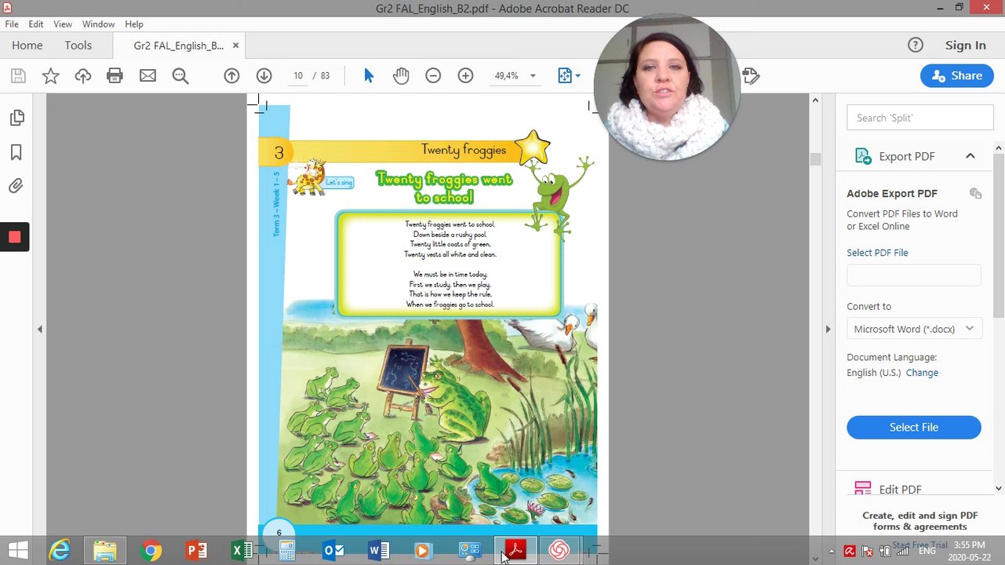Open Excel from the taskbar
The height and width of the screenshot is (565, 1005).
pos(242,551)
